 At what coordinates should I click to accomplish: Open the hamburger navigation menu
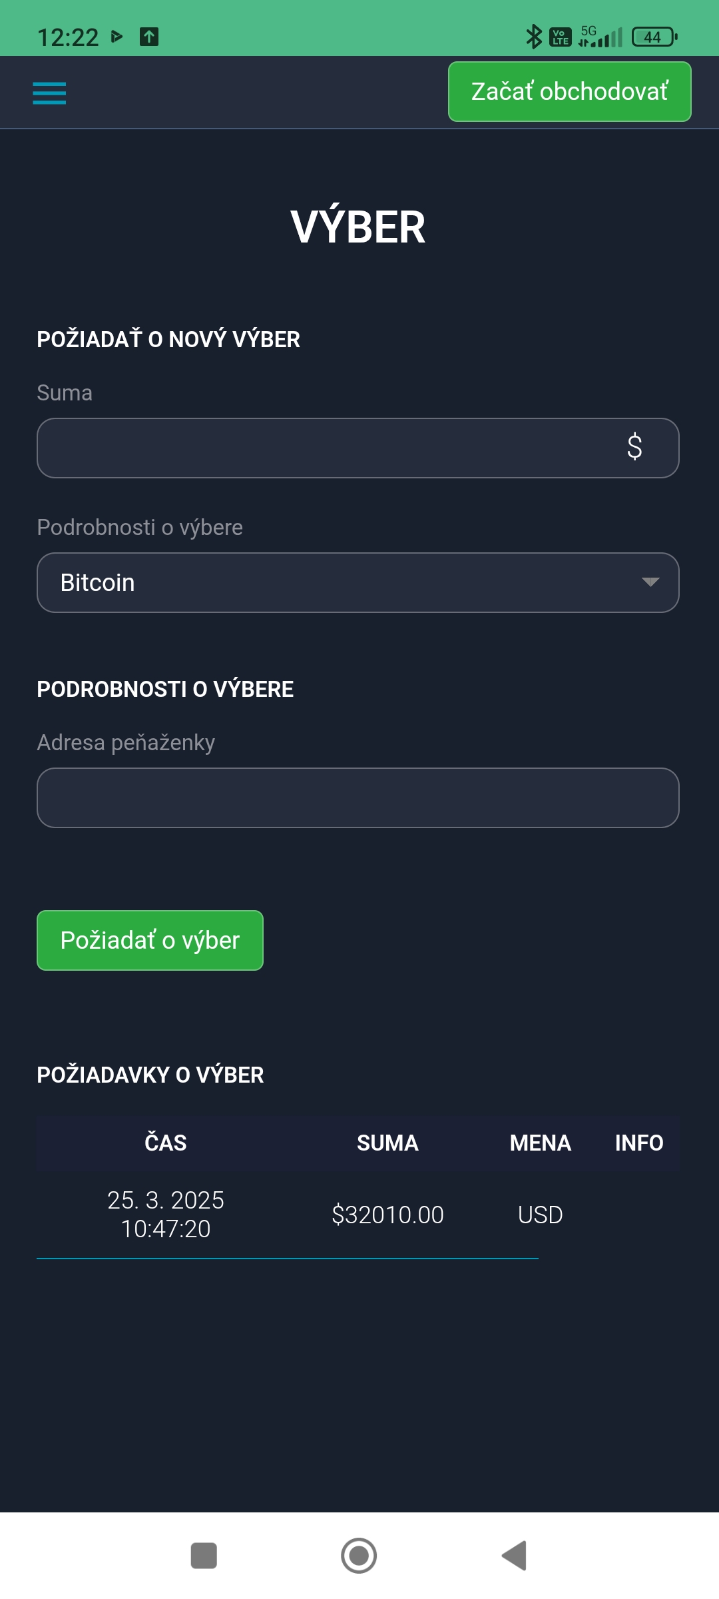point(49,93)
